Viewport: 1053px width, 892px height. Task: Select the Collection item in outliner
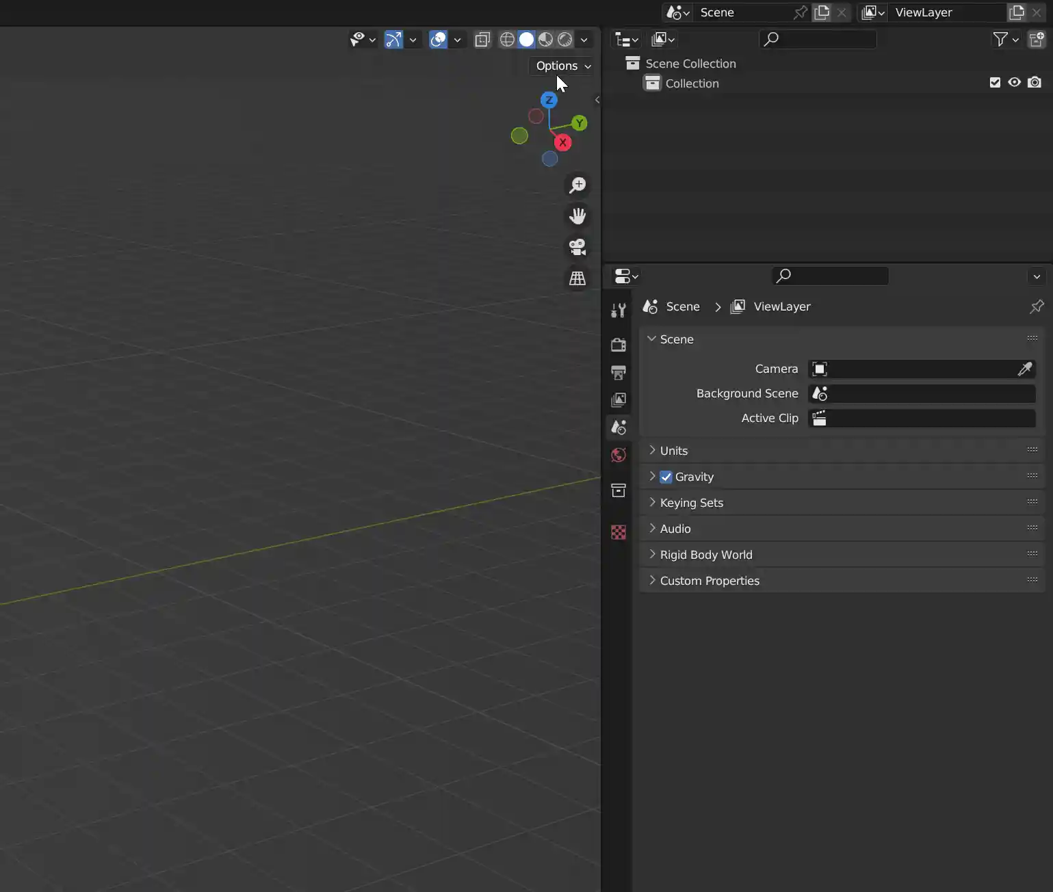[692, 83]
